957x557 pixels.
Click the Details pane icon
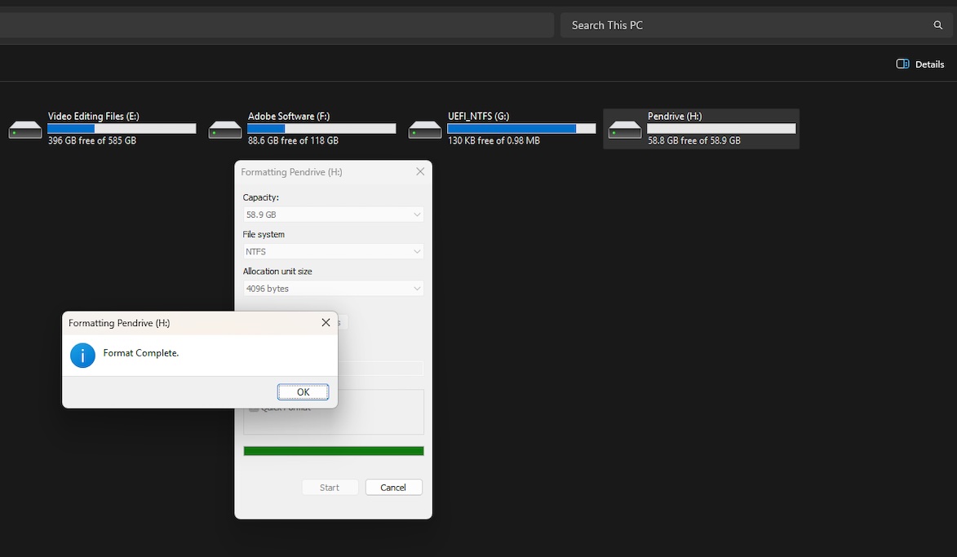902,64
